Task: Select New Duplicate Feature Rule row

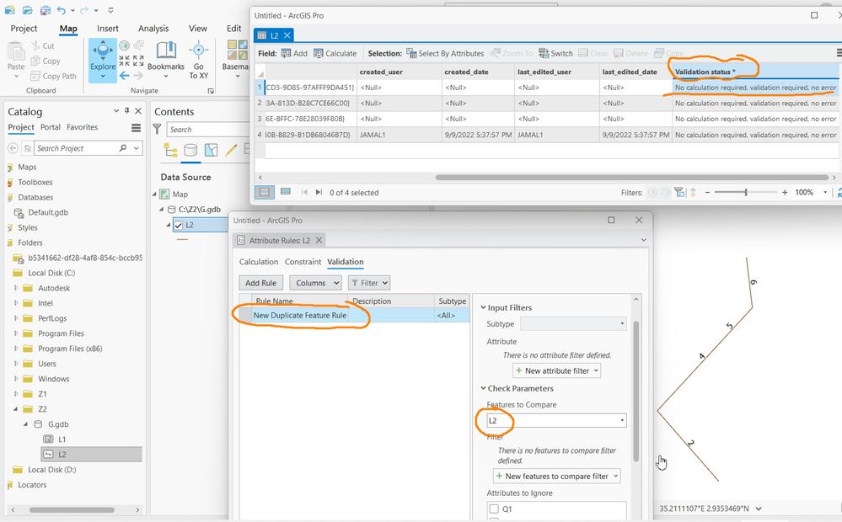Action: [354, 316]
